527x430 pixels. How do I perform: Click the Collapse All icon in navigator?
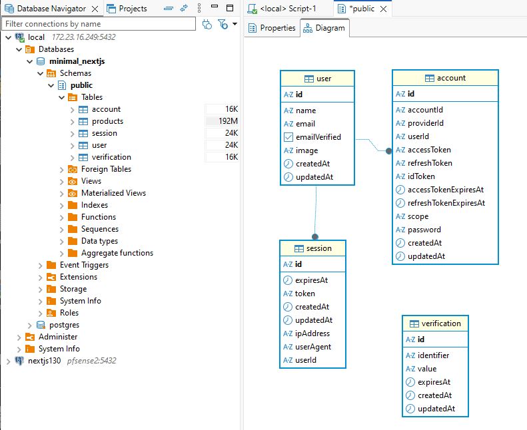pos(169,9)
